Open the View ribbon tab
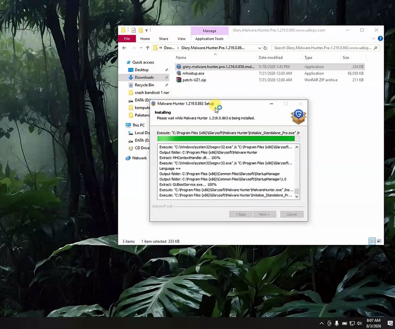Viewport: 395px width, 329px height. [181, 39]
